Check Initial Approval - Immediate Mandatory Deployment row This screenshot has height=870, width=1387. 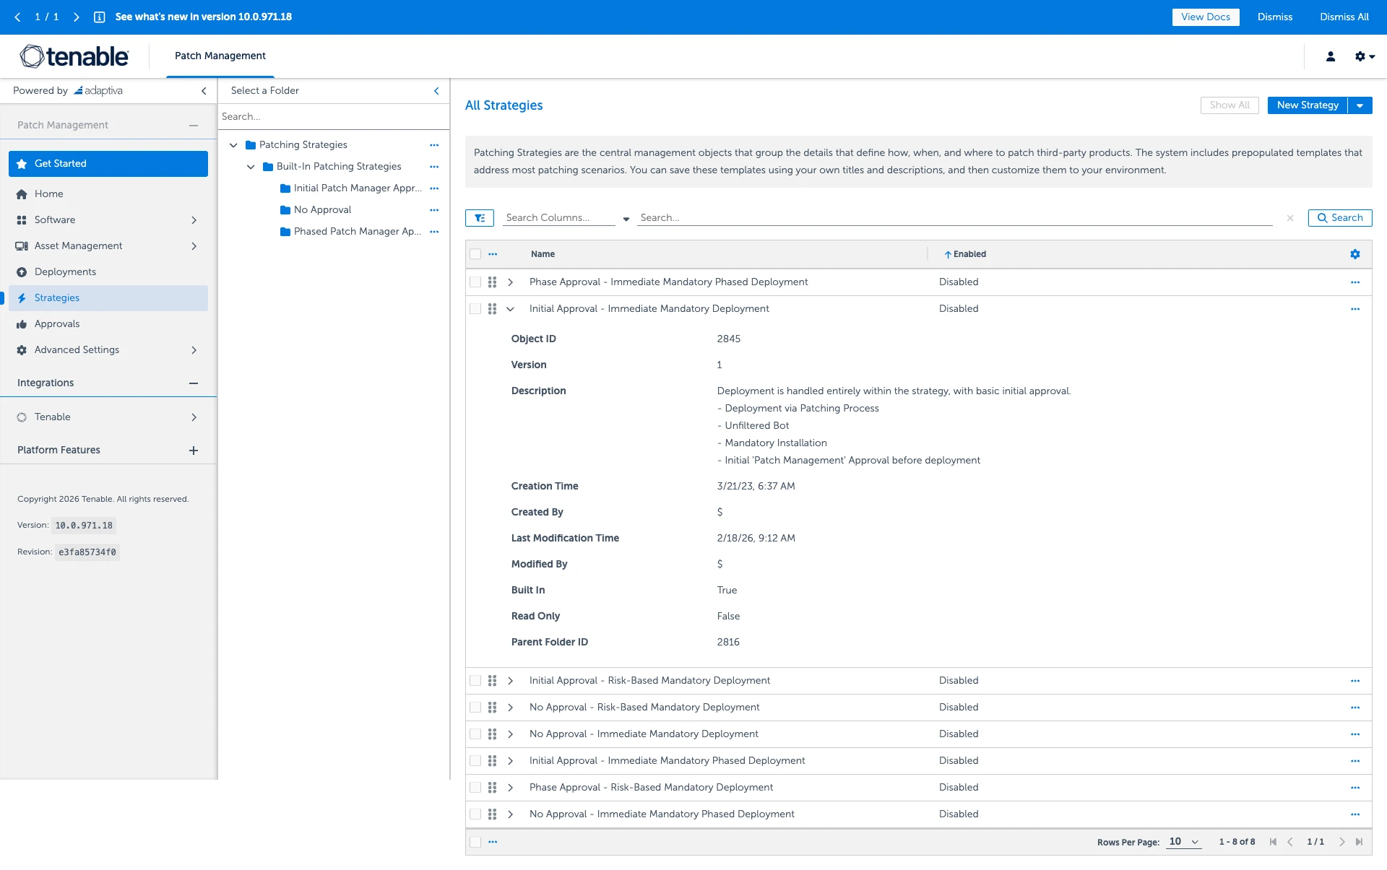pyautogui.click(x=475, y=309)
